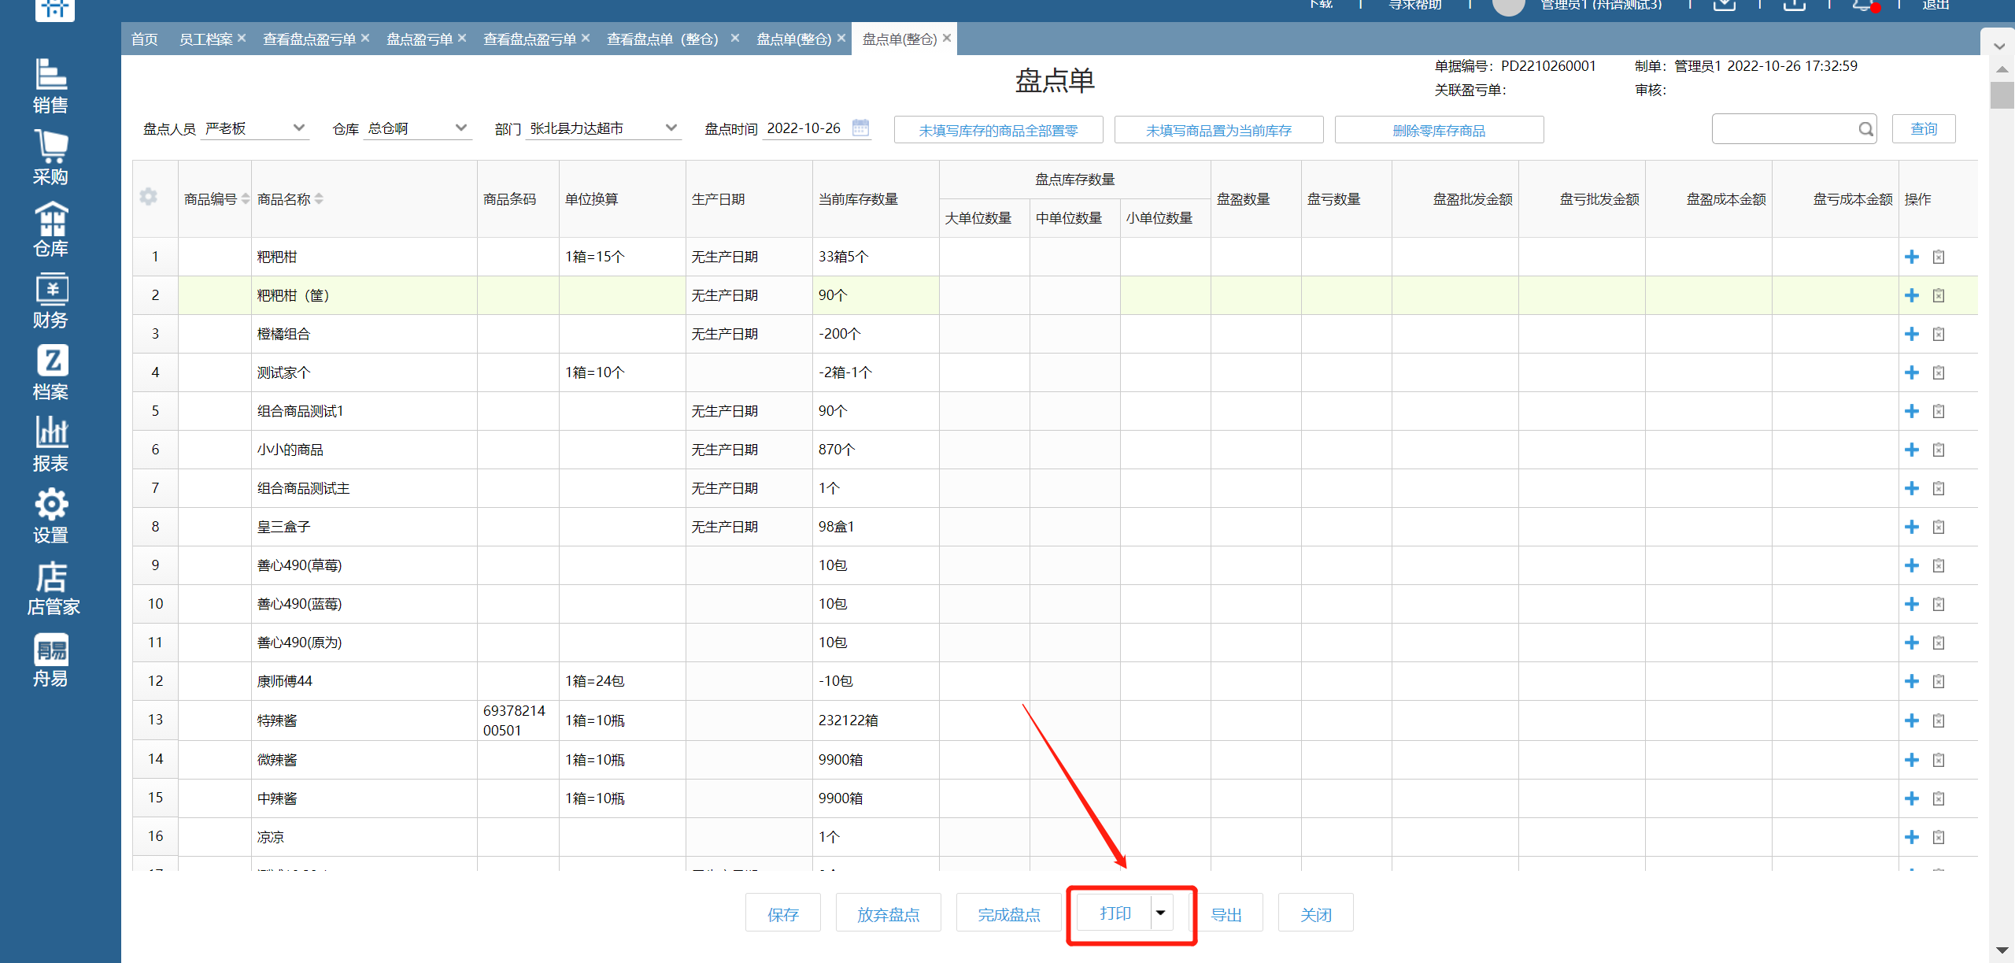Click the notification bell icon
The width and height of the screenshot is (2015, 963).
pos(1863,5)
